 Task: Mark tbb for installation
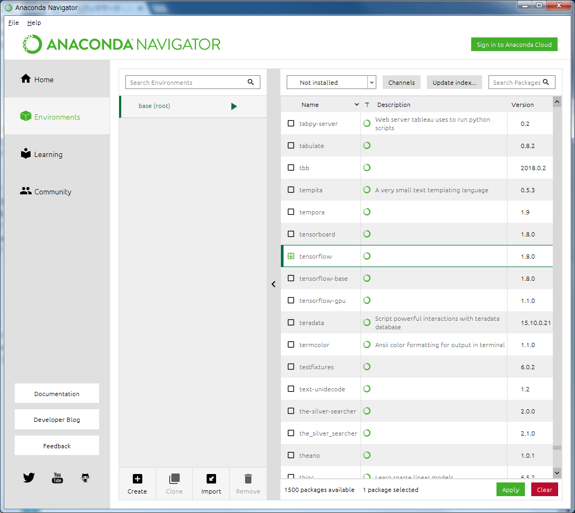pyautogui.click(x=291, y=167)
